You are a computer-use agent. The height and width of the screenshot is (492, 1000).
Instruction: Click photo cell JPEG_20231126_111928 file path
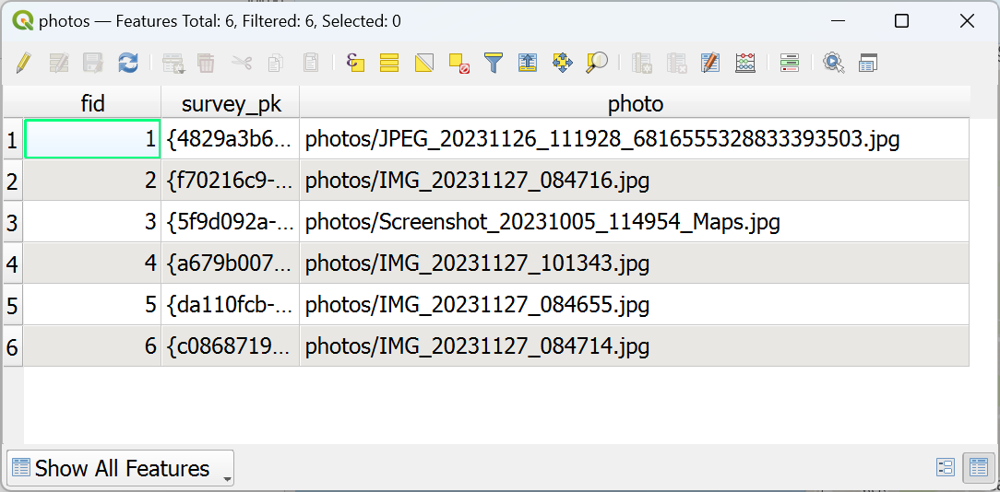635,139
